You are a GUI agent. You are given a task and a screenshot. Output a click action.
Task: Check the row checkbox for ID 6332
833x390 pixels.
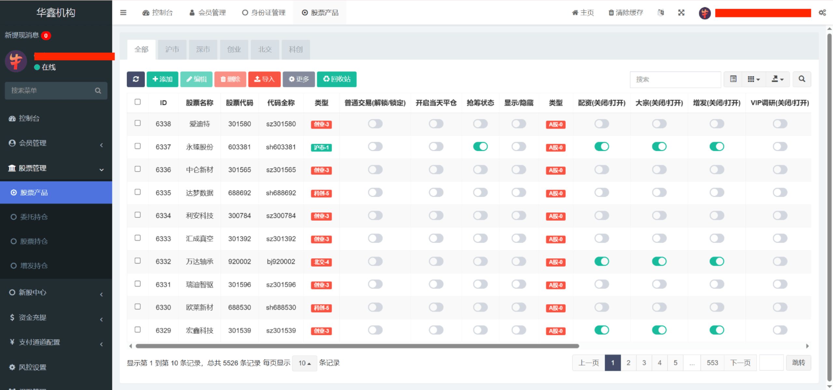(138, 261)
